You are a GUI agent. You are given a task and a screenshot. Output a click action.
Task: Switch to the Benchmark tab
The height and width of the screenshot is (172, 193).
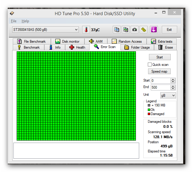click(29, 47)
